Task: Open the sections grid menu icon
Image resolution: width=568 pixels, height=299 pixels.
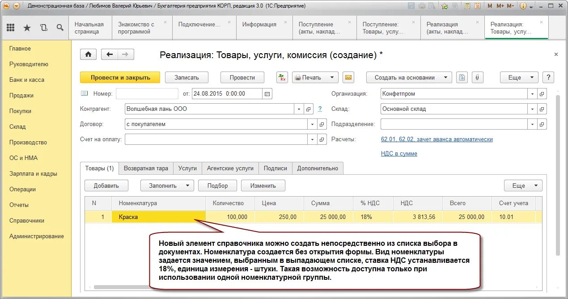Action: tap(10, 28)
